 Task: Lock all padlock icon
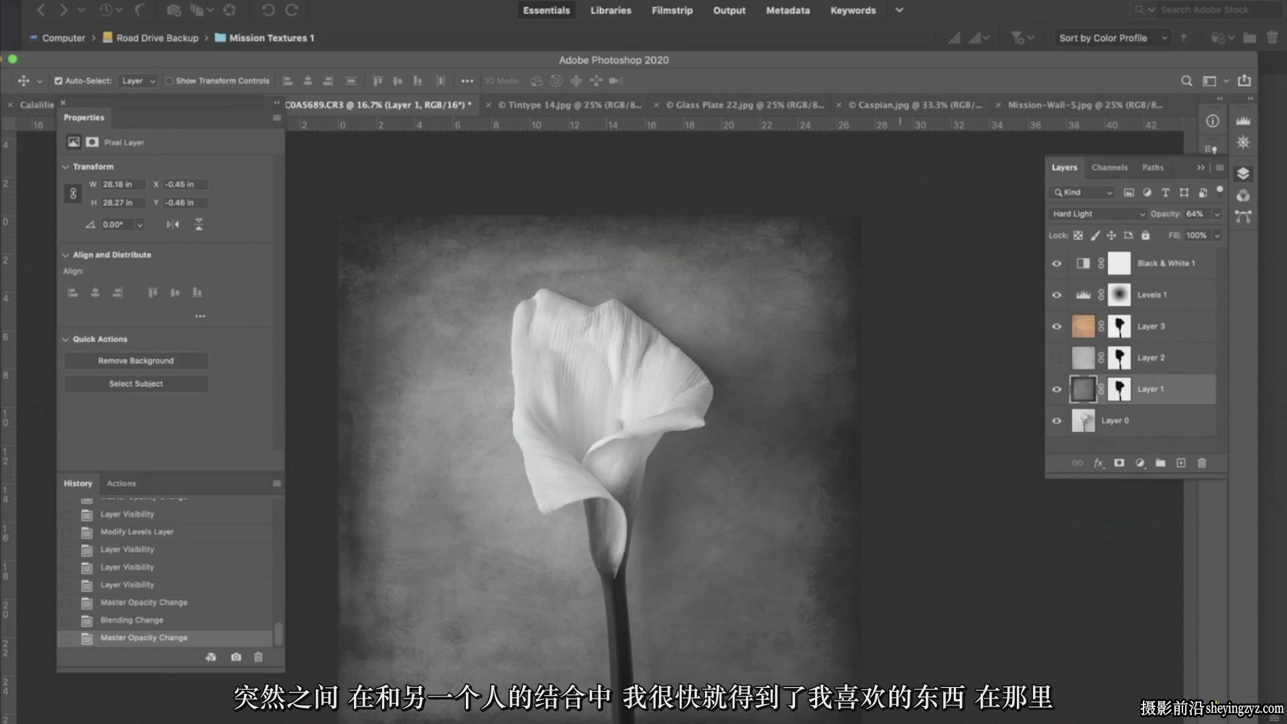(1146, 235)
